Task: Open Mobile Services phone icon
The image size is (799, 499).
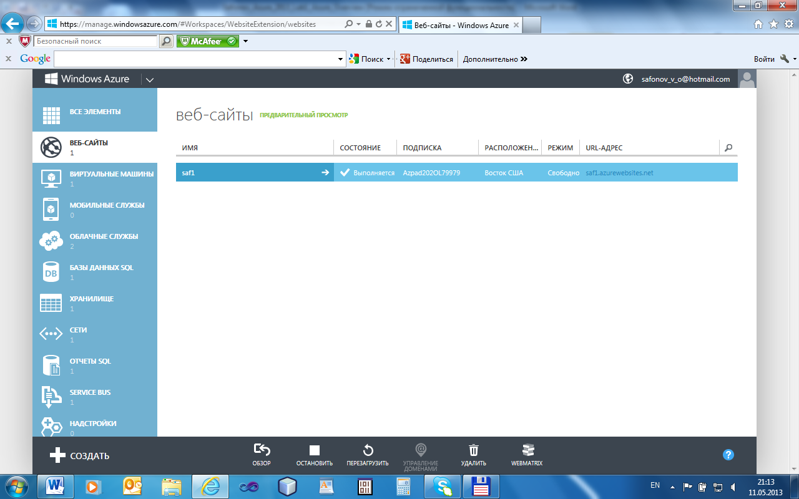Action: [51, 210]
